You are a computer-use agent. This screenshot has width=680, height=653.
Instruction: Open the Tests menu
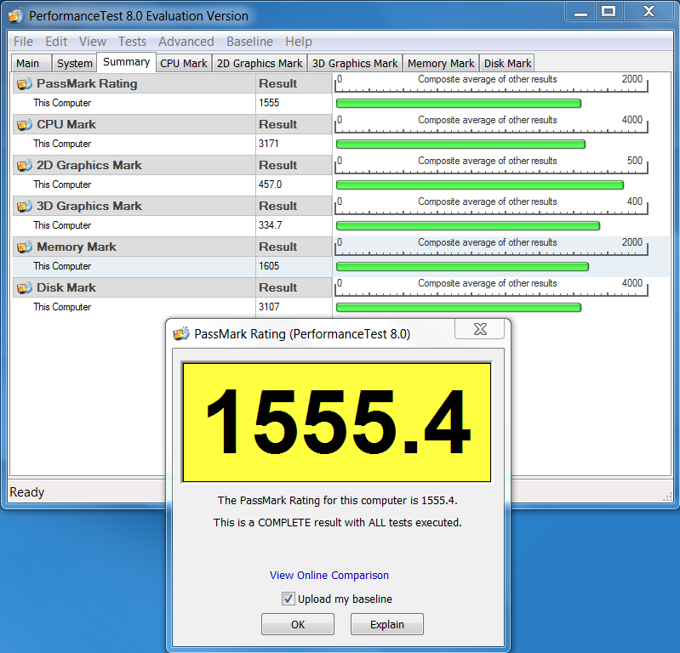(x=132, y=42)
